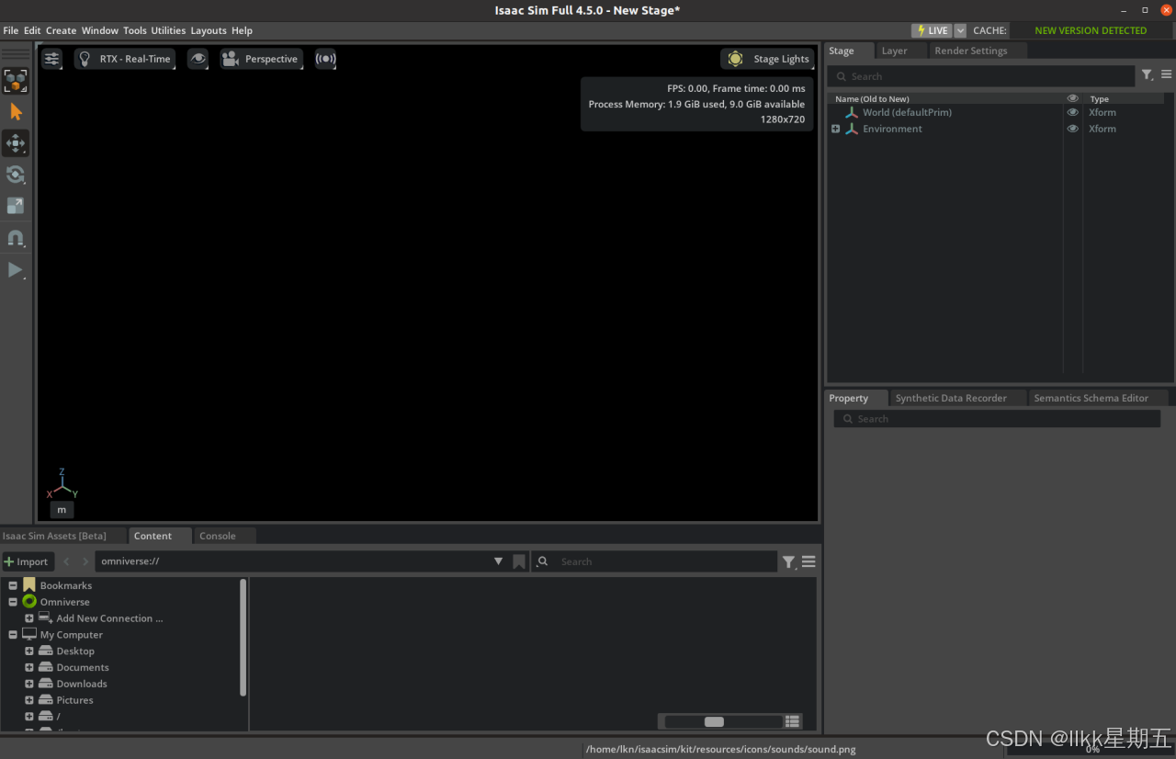Collapse the Omniverse tree node
Viewport: 1176px width, 759px height.
coord(13,602)
